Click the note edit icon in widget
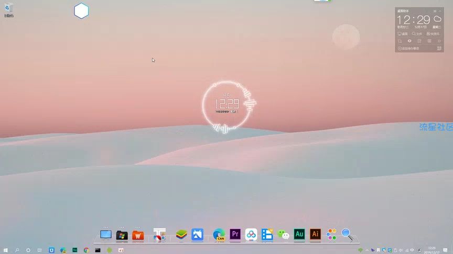Image resolution: width=453 pixels, height=254 pixels. click(419, 41)
